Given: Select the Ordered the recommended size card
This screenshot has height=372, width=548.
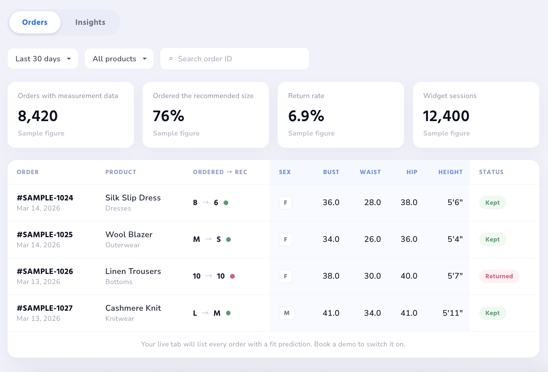Looking at the screenshot, I should 206,115.
